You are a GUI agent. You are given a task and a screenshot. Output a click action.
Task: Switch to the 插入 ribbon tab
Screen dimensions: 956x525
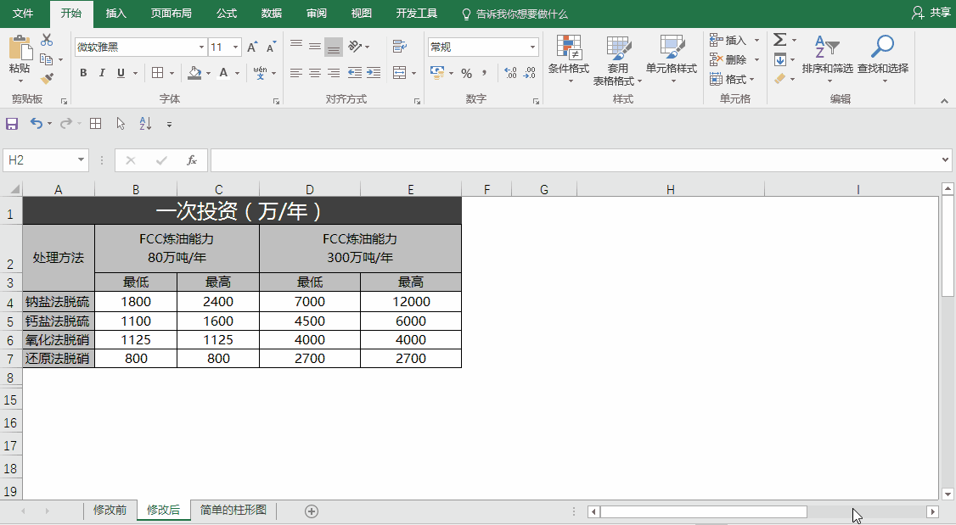click(x=116, y=14)
